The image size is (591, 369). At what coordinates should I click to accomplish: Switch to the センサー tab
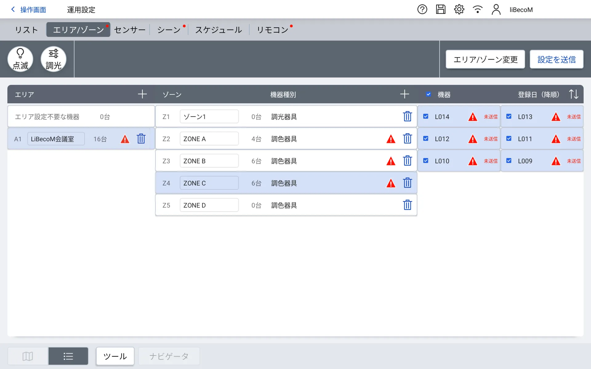(130, 30)
